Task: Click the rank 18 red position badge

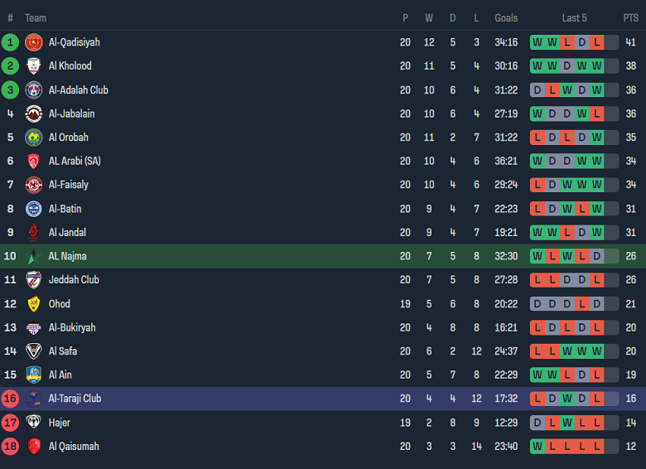Action: [x=10, y=447]
